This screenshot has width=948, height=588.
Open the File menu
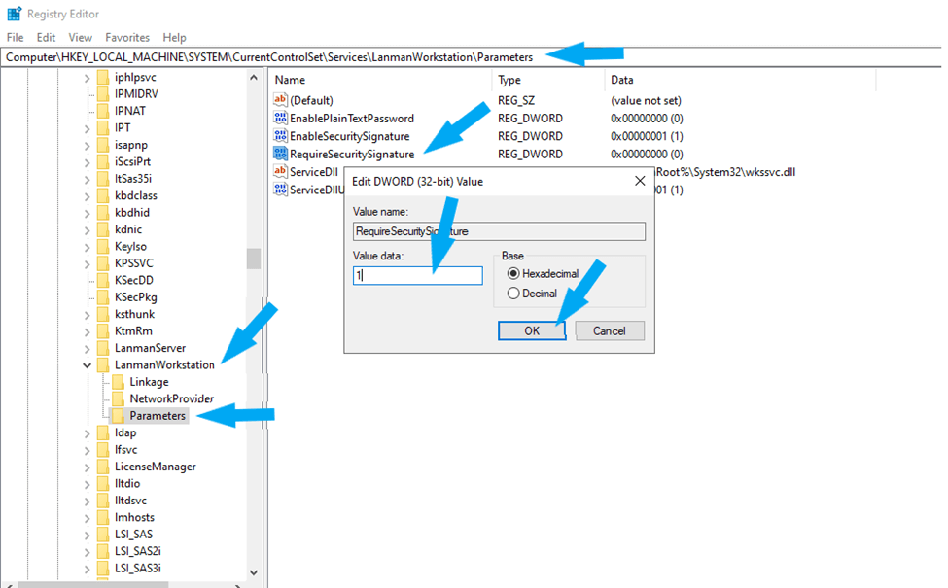16,38
